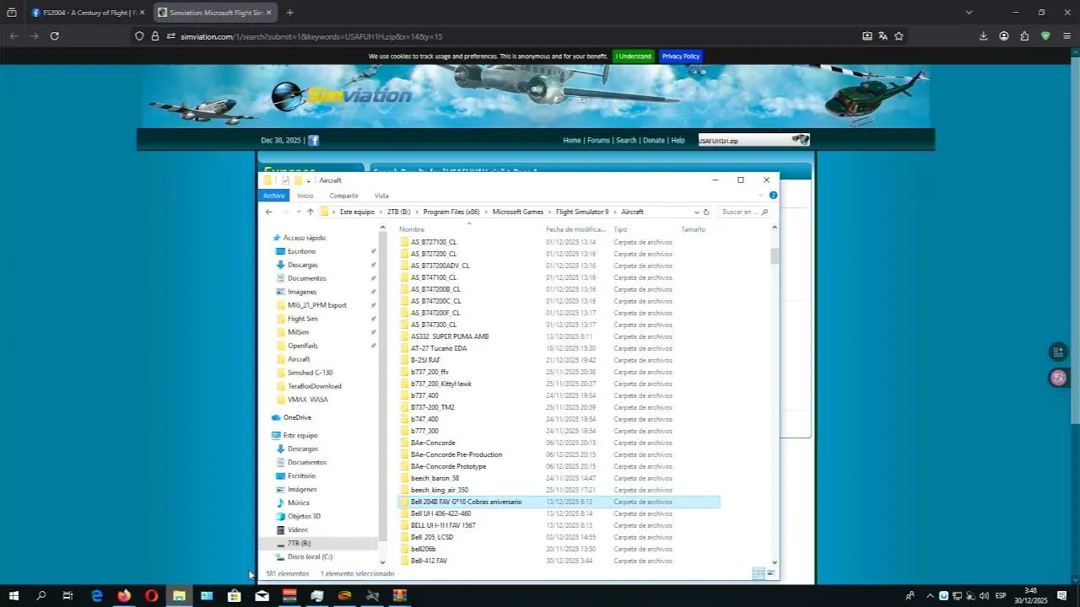
Task: Open the Compartir ribbon tab
Action: point(343,196)
